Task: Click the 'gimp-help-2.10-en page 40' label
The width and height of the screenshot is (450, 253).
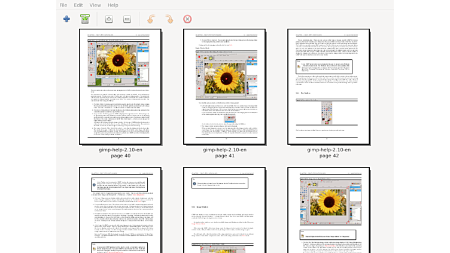Action: pyautogui.click(x=120, y=153)
